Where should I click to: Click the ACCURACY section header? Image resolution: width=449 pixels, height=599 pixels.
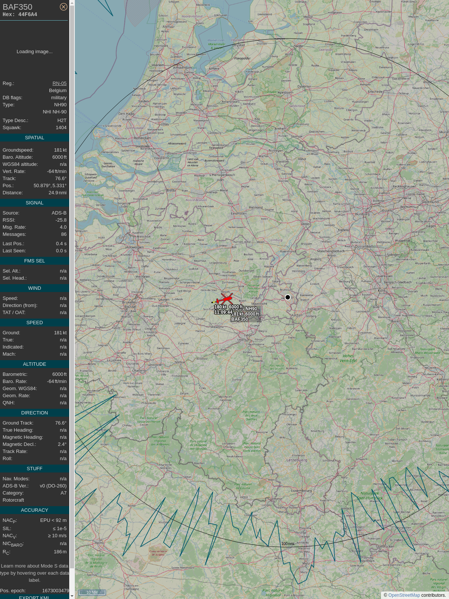click(34, 510)
